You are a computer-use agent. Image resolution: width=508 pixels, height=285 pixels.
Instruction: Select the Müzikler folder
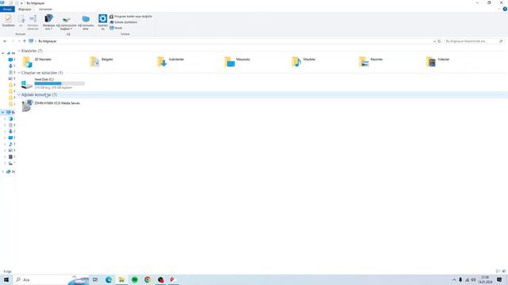[303, 62]
